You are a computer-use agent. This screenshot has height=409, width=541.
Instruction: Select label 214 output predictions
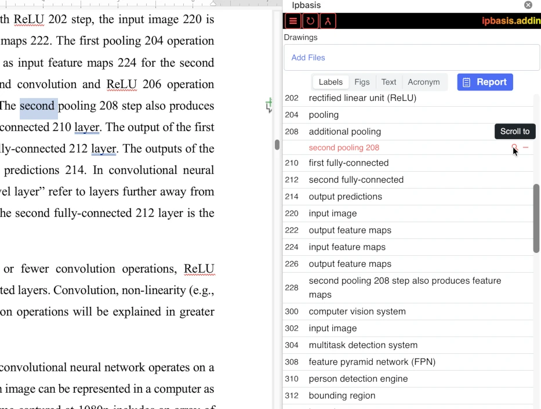345,197
